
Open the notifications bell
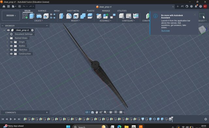click(196, 6)
